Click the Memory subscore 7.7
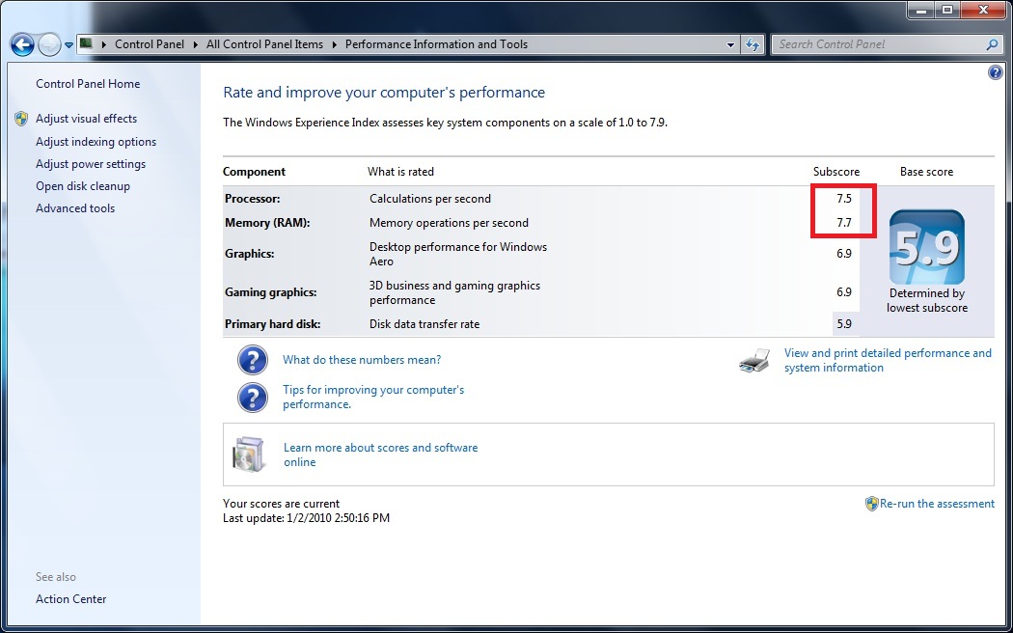Screen dimensions: 1013x633 [844, 223]
